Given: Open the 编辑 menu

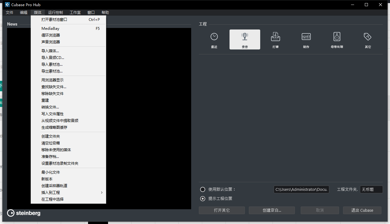Looking at the screenshot, I should click(24, 13).
